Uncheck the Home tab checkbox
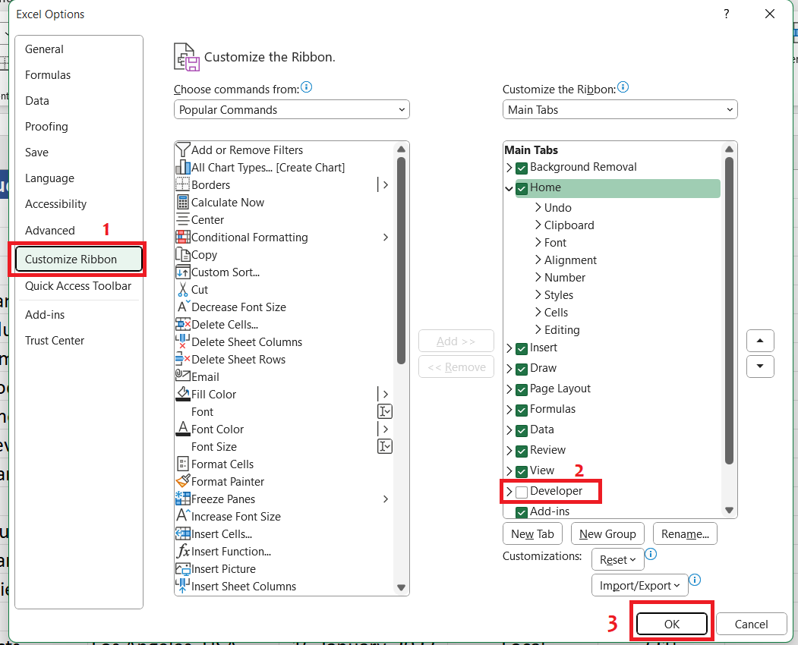The image size is (798, 645). coord(521,189)
